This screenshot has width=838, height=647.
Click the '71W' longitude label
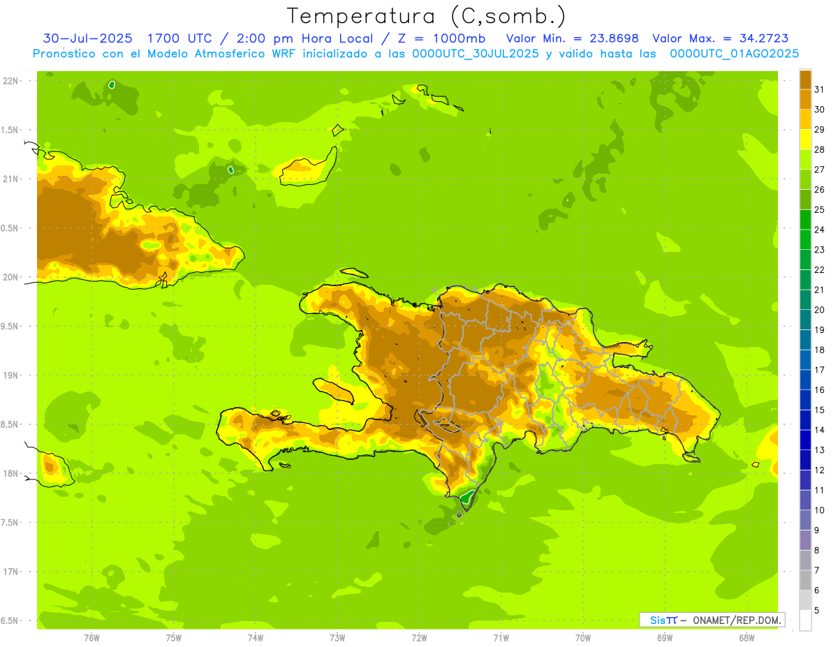click(501, 637)
